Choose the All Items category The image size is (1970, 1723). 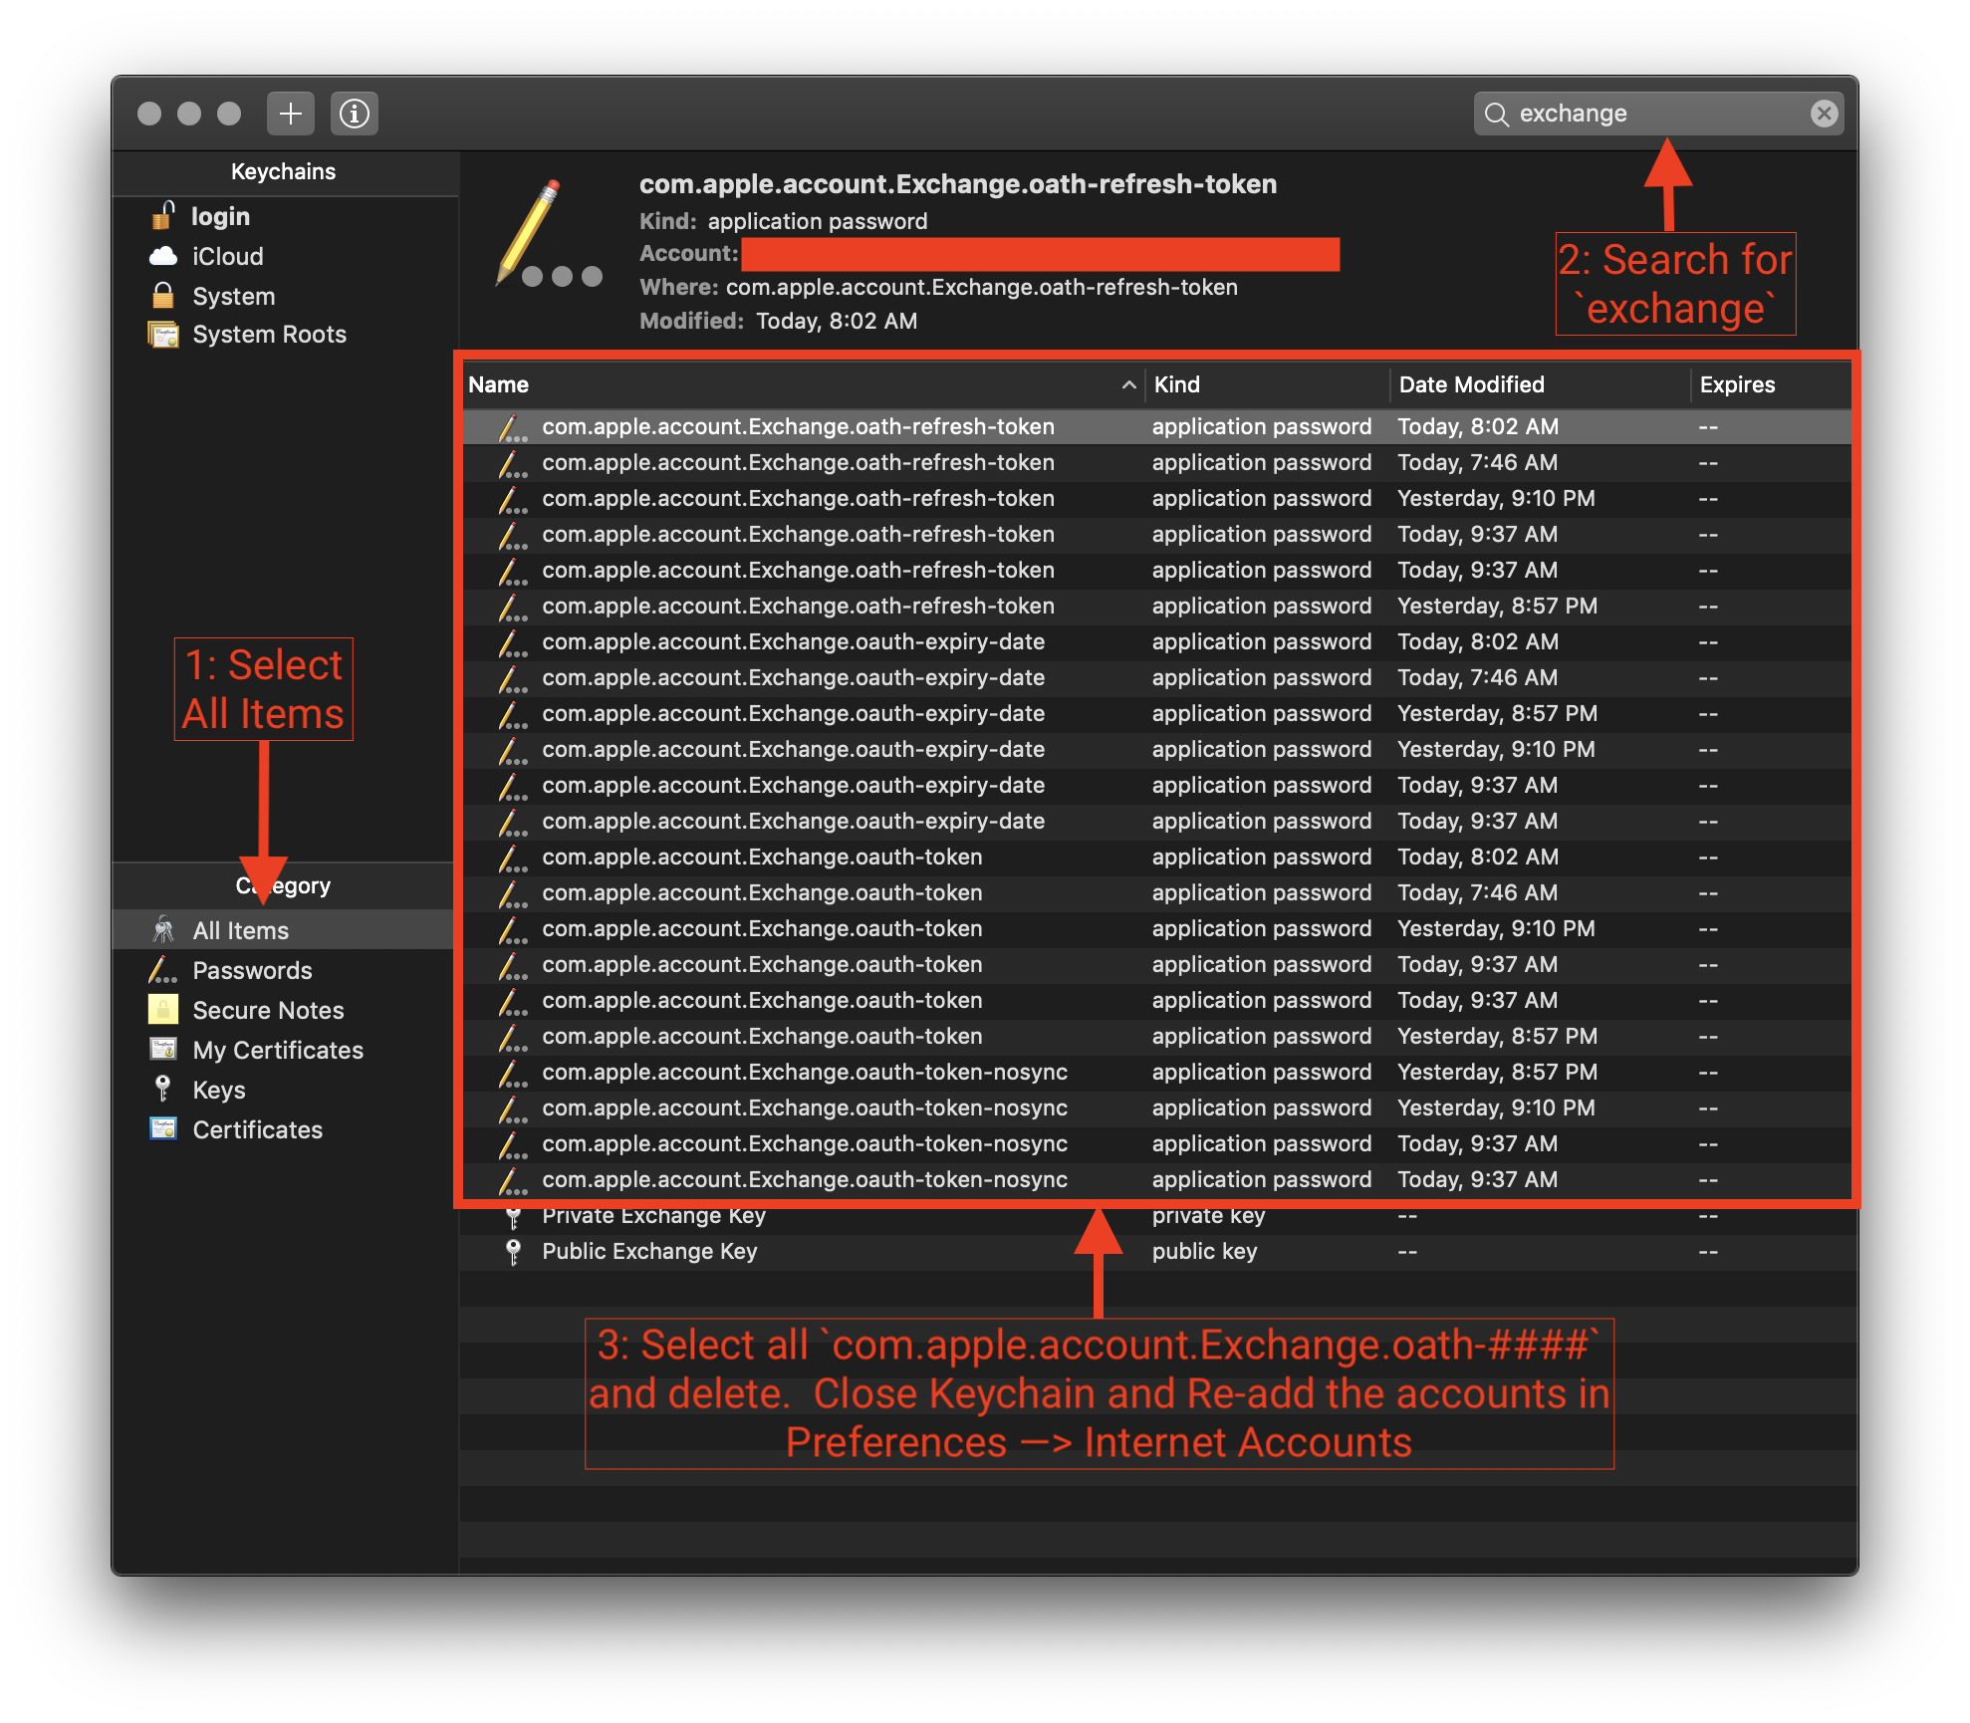coord(283,930)
